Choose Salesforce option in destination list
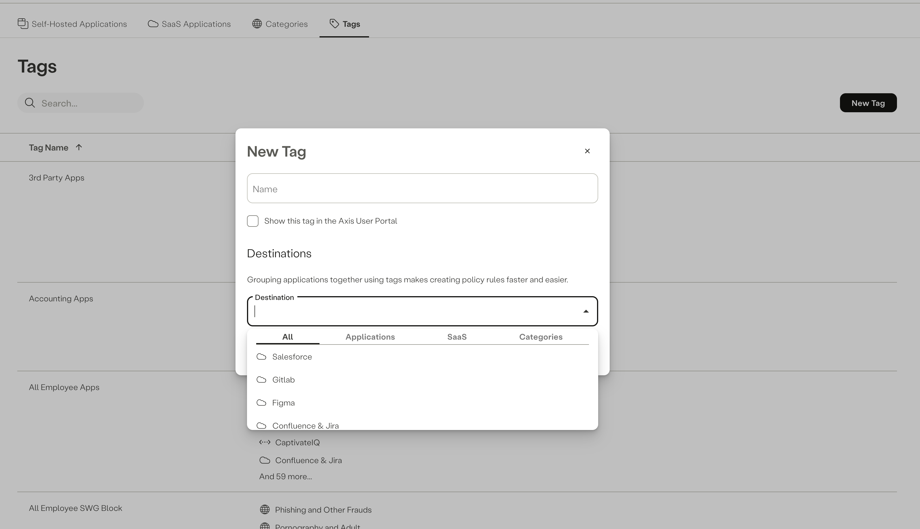 [x=292, y=357]
